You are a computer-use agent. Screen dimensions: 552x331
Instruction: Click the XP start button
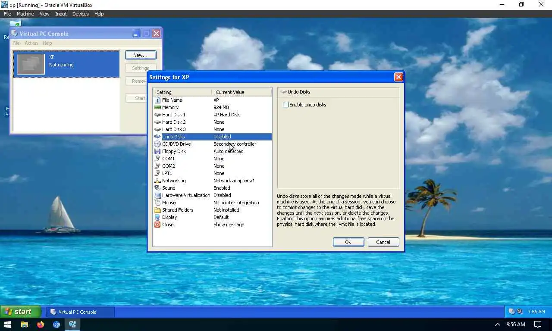tap(21, 312)
